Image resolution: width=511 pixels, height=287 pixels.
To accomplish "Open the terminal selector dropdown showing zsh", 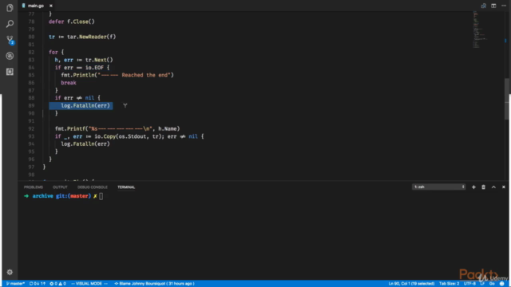I will [438, 187].
